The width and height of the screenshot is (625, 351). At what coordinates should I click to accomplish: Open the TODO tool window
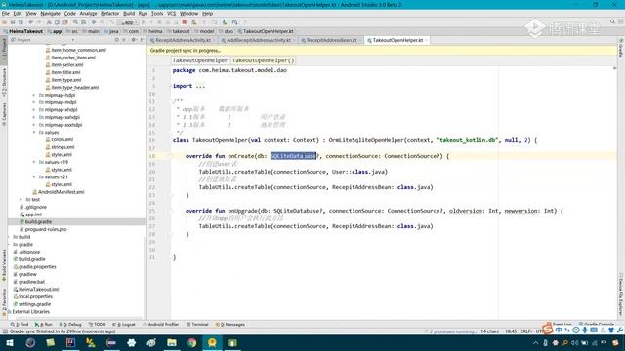pyautogui.click(x=97, y=325)
